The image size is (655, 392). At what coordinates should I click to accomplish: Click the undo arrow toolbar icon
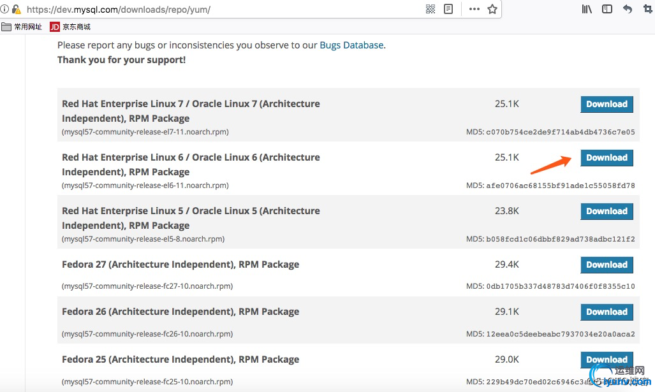628,9
